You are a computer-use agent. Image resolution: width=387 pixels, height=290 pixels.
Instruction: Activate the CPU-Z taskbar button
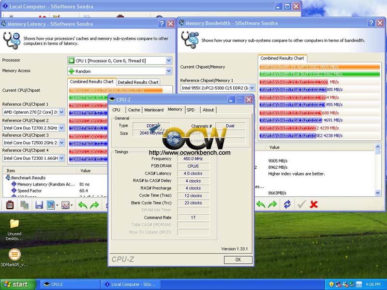69,284
